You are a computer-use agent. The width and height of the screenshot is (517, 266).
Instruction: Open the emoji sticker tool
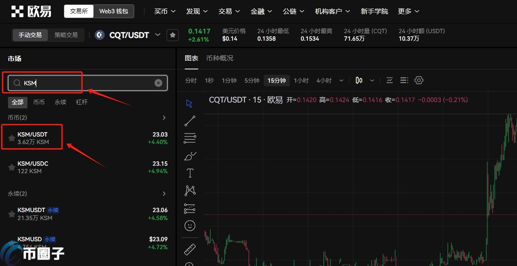[190, 225]
